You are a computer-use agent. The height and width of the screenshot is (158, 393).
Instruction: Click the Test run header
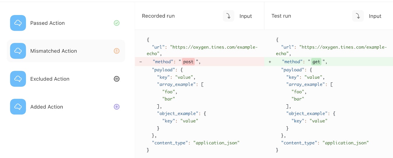[x=281, y=16]
